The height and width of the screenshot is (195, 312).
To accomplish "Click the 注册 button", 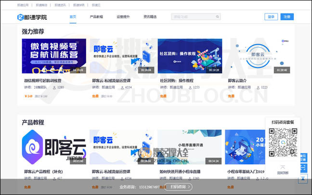I will [x=287, y=17].
